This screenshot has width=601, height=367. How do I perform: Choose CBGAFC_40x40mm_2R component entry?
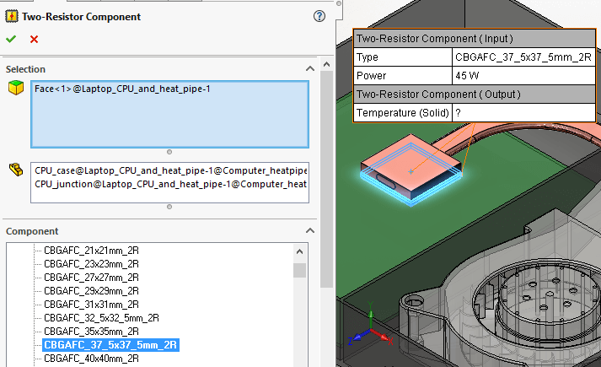[91, 359]
